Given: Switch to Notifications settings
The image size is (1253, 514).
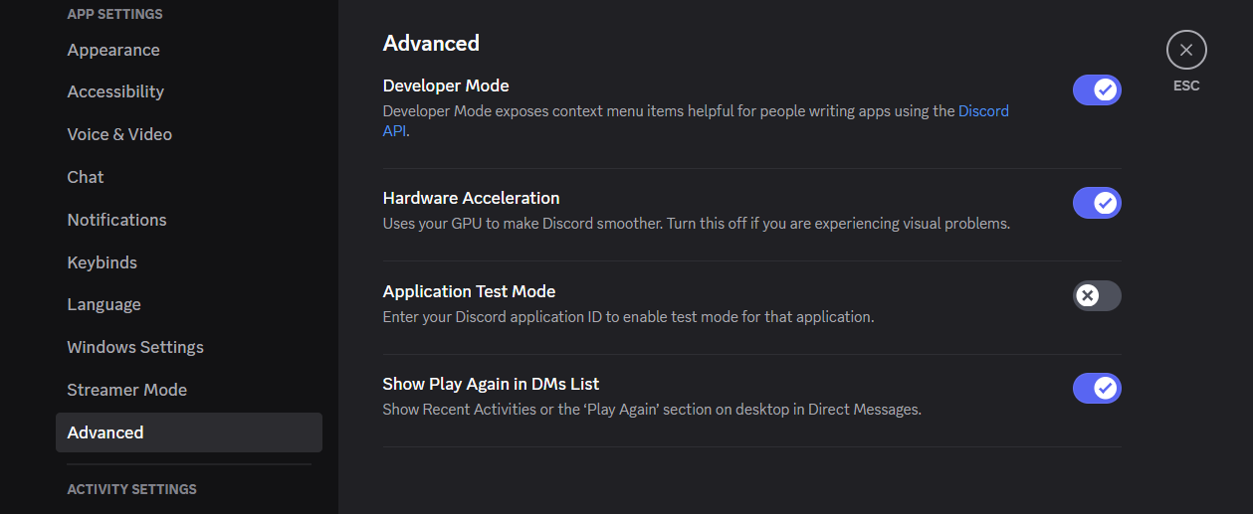Looking at the screenshot, I should click(x=116, y=220).
